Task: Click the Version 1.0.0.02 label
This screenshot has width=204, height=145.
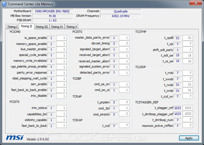Action: point(38,139)
